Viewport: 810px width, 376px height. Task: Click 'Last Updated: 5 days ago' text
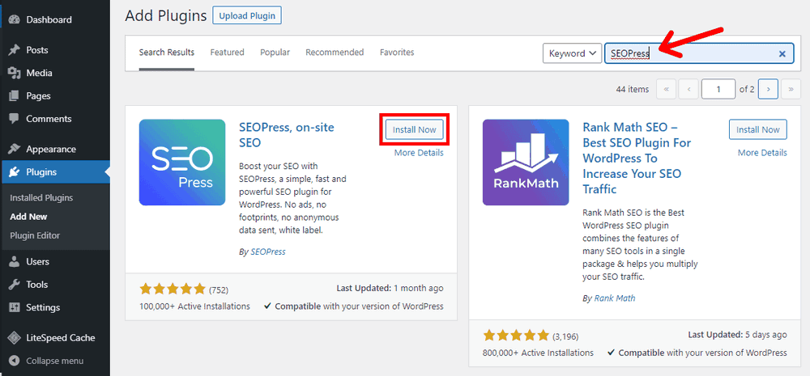pyautogui.click(x=738, y=335)
